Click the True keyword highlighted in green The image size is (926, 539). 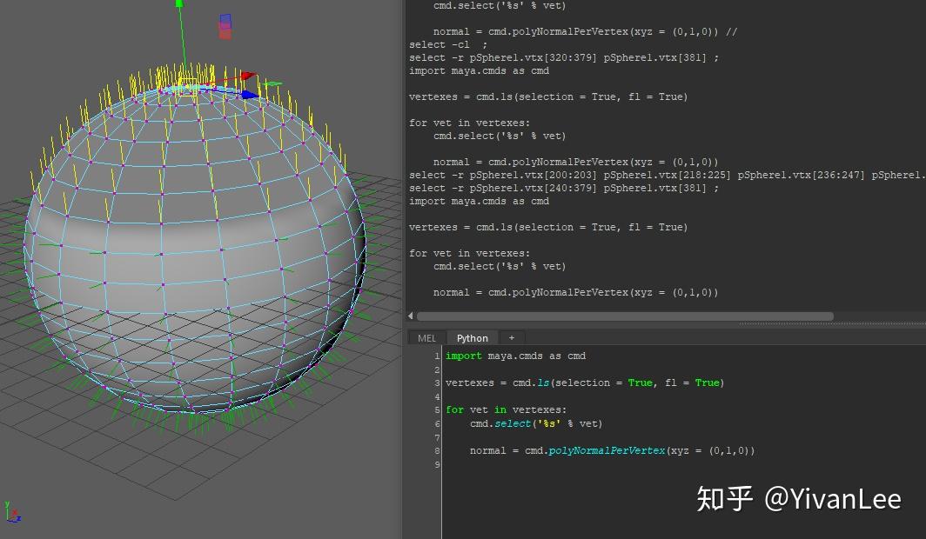(641, 383)
